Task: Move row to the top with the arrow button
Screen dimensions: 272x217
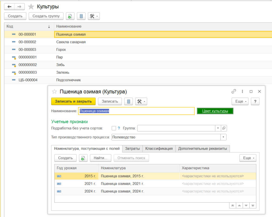Action: 233,206
